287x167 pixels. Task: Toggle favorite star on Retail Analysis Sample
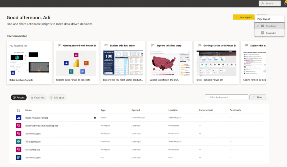(95, 118)
